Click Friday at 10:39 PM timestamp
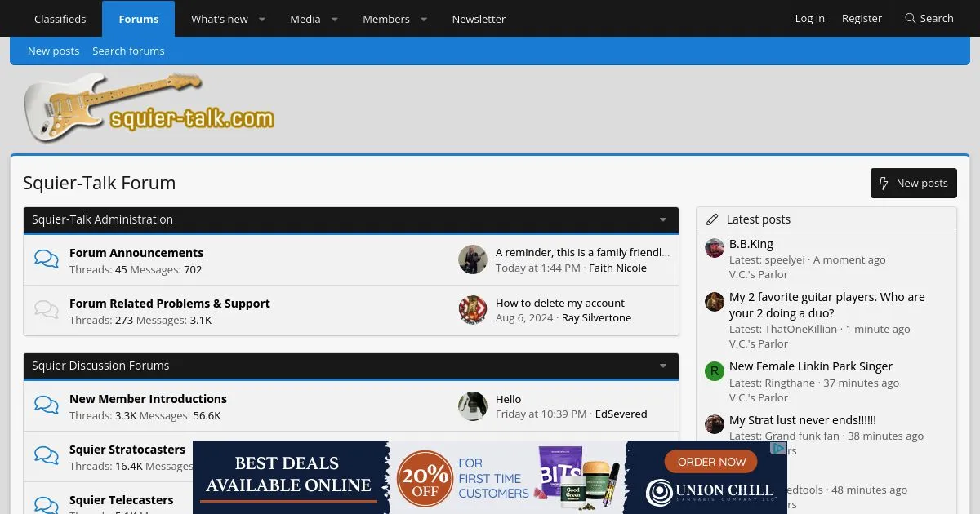The width and height of the screenshot is (980, 514). pos(541,414)
